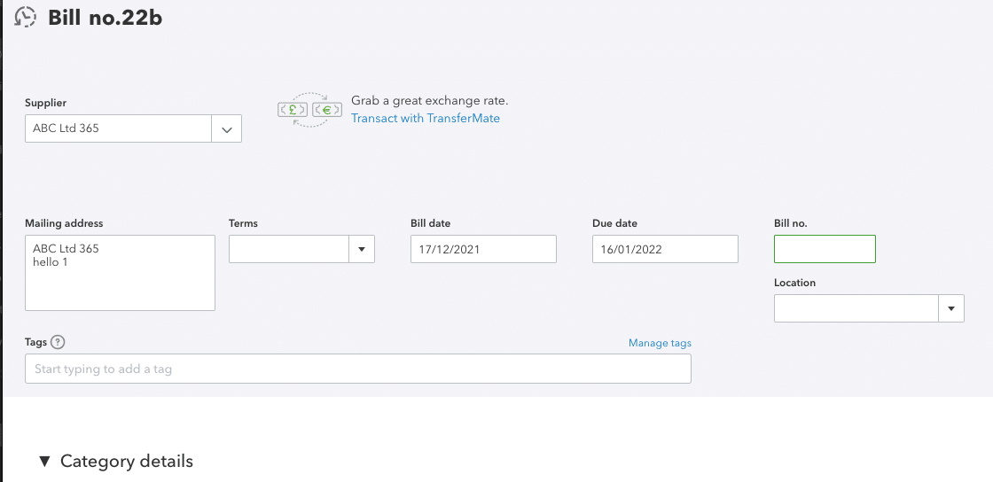The image size is (993, 482).
Task: Click the Location text field
Action: pos(856,308)
